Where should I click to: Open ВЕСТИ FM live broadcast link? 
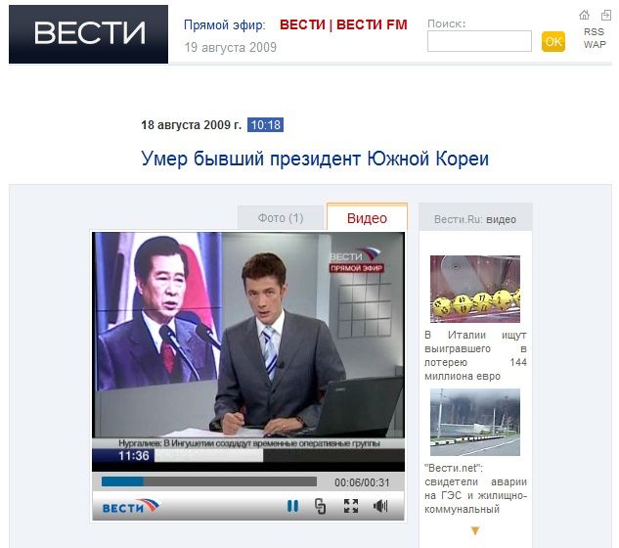(x=372, y=24)
